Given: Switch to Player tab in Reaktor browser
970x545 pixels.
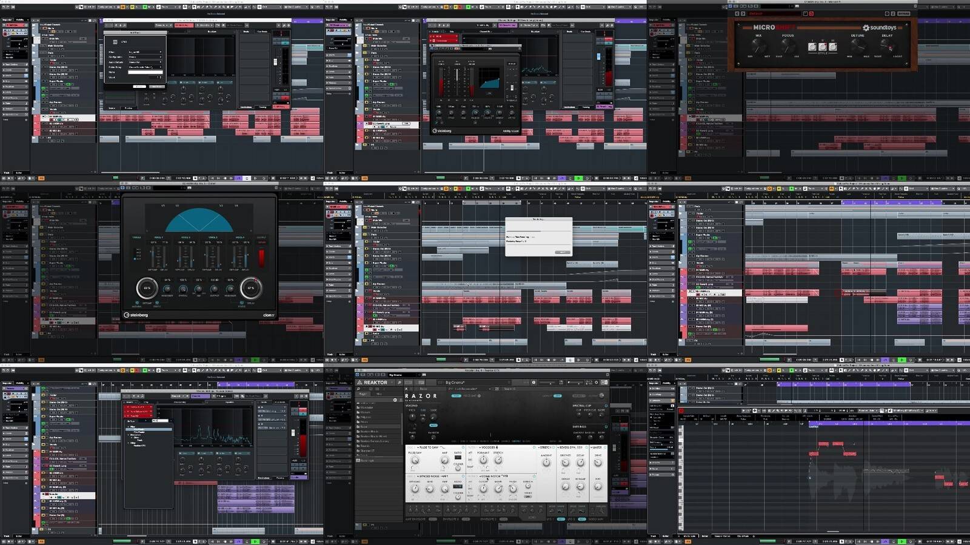Looking at the screenshot, I should click(x=363, y=394).
